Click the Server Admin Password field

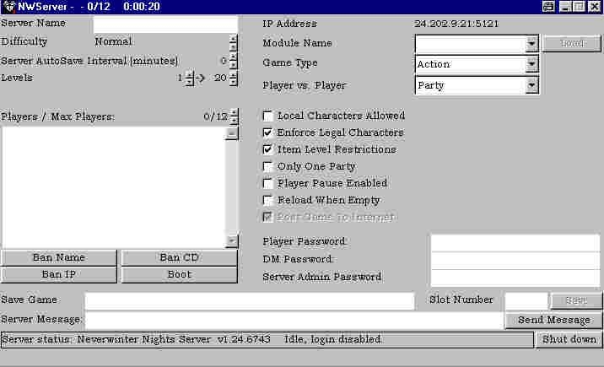click(x=515, y=278)
